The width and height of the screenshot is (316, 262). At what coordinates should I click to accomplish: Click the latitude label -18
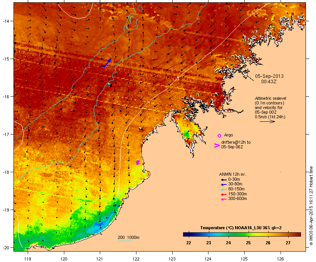click(5, 172)
